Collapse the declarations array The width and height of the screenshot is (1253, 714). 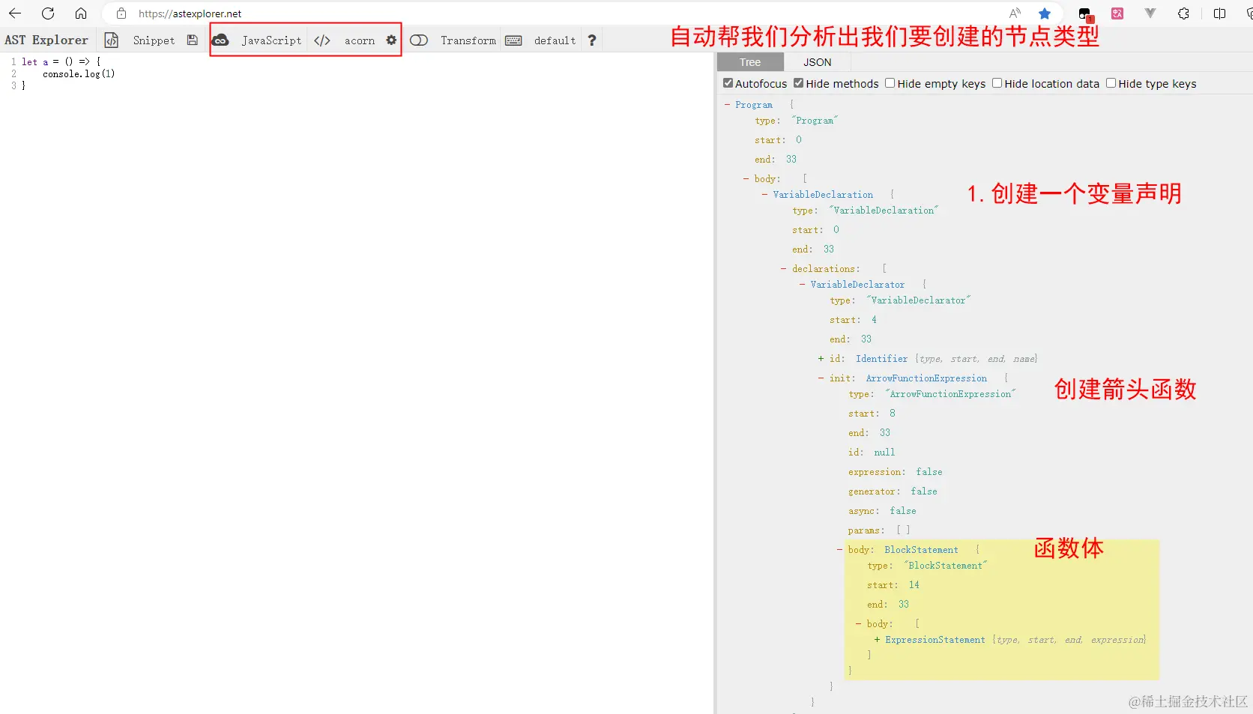pos(783,269)
